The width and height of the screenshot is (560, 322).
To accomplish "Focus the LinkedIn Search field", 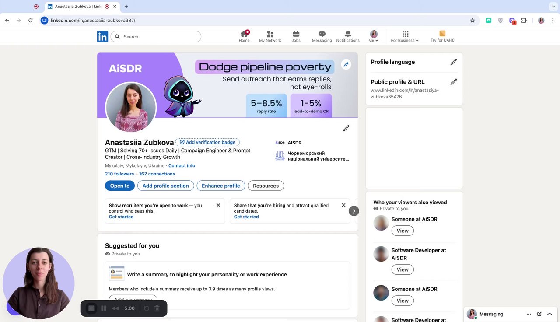I will coord(156,37).
